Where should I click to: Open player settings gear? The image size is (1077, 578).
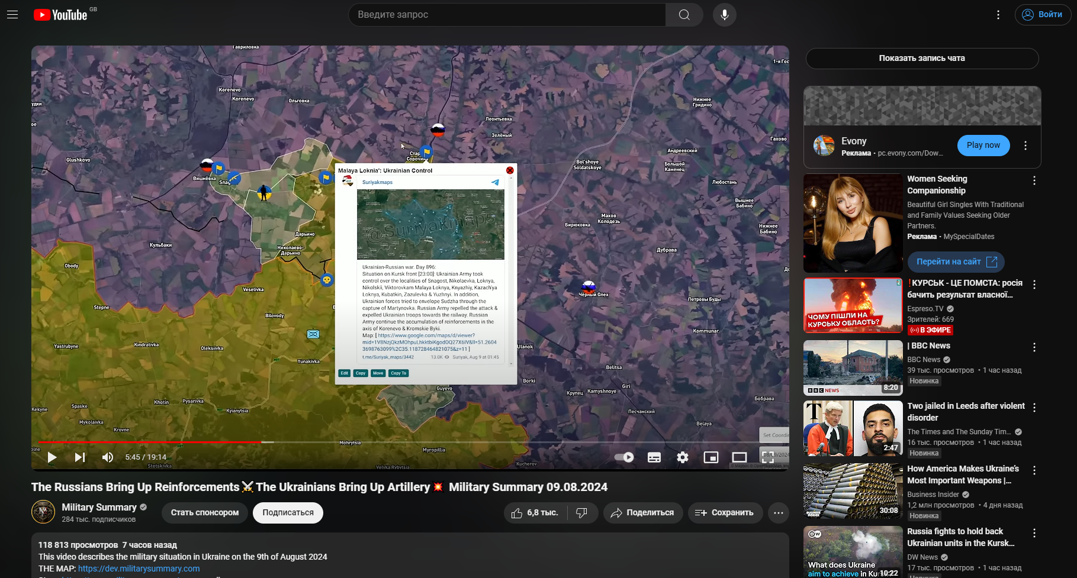[683, 457]
